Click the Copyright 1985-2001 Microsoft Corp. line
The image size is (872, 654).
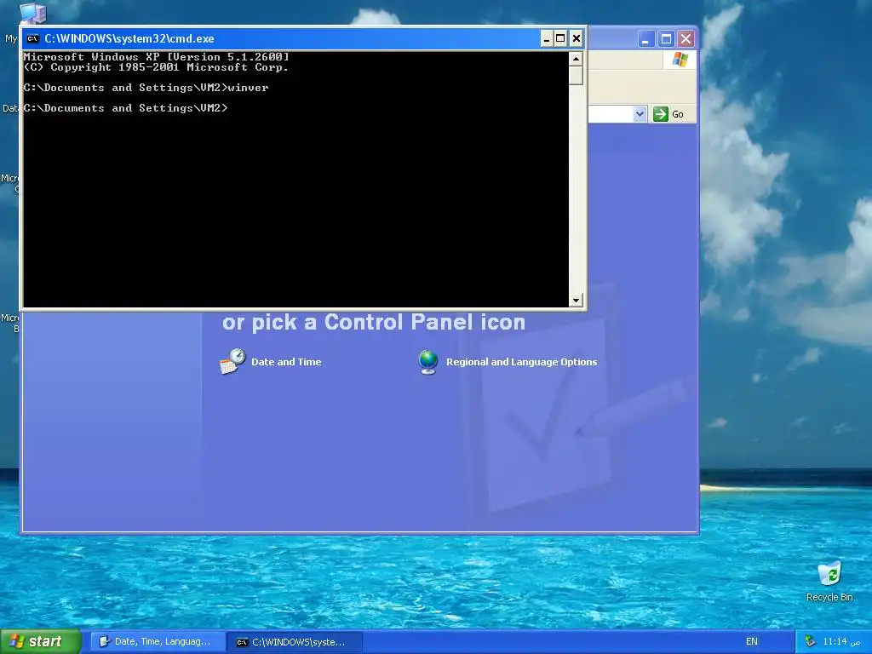click(x=157, y=67)
